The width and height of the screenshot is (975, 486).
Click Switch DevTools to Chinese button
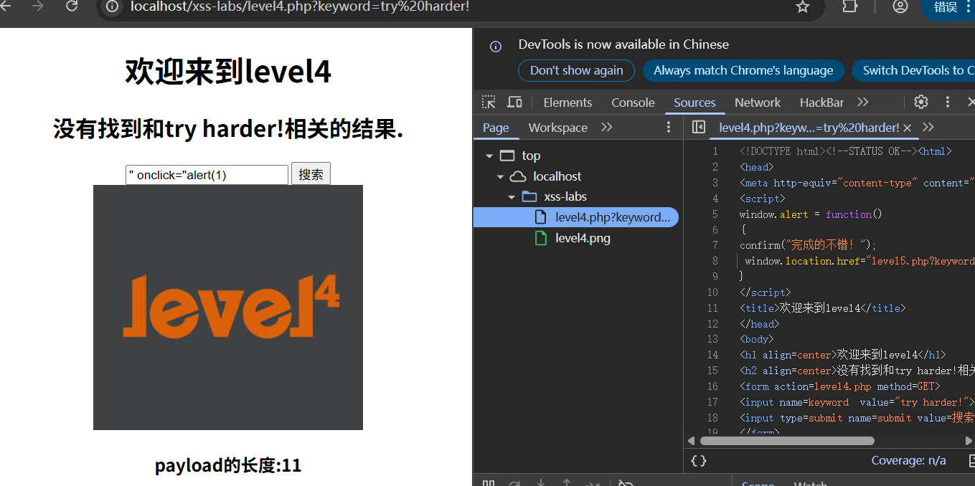click(913, 70)
